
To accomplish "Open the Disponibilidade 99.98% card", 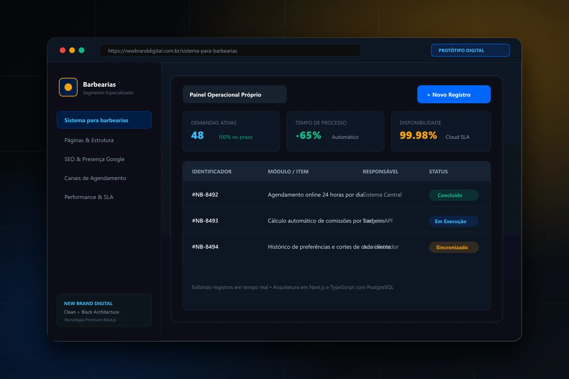I will (x=441, y=131).
